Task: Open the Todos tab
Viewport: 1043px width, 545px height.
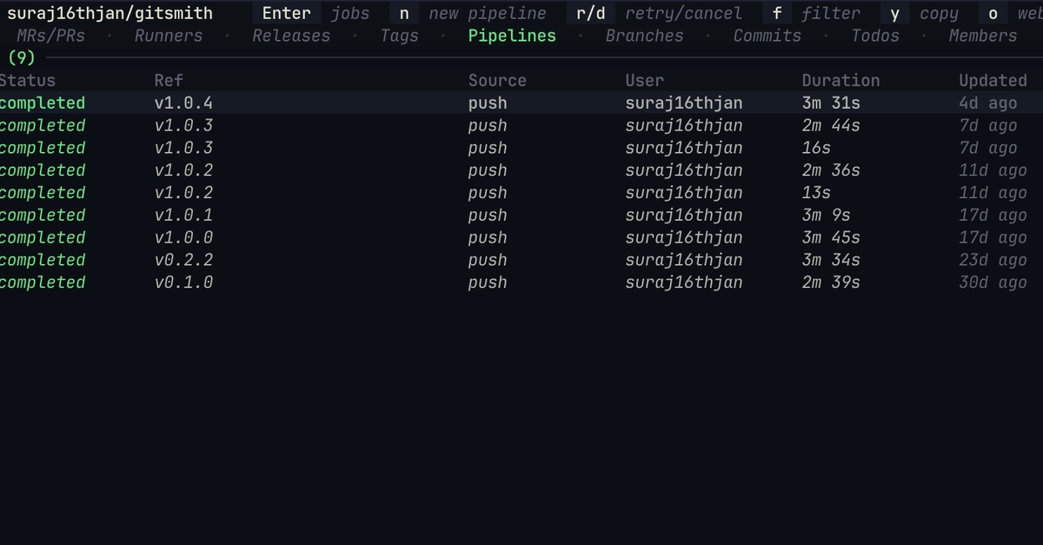Action: point(875,36)
